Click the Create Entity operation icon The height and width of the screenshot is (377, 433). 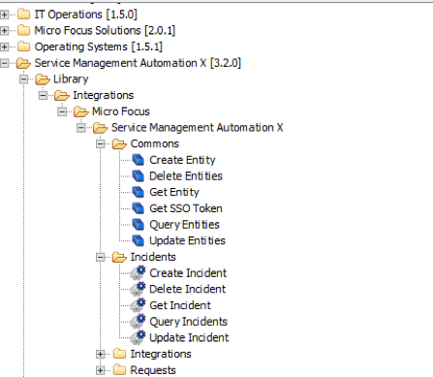[139, 160]
